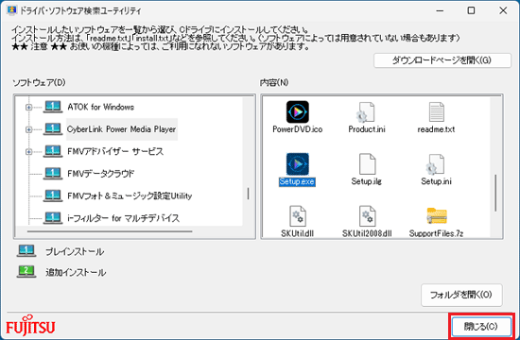The image size is (520, 340).
Task: Select the readme.txt document icon
Action: coord(436,112)
